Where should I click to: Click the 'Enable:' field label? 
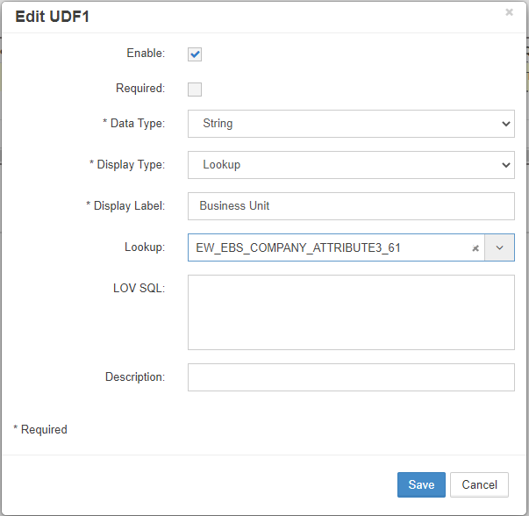146,54
